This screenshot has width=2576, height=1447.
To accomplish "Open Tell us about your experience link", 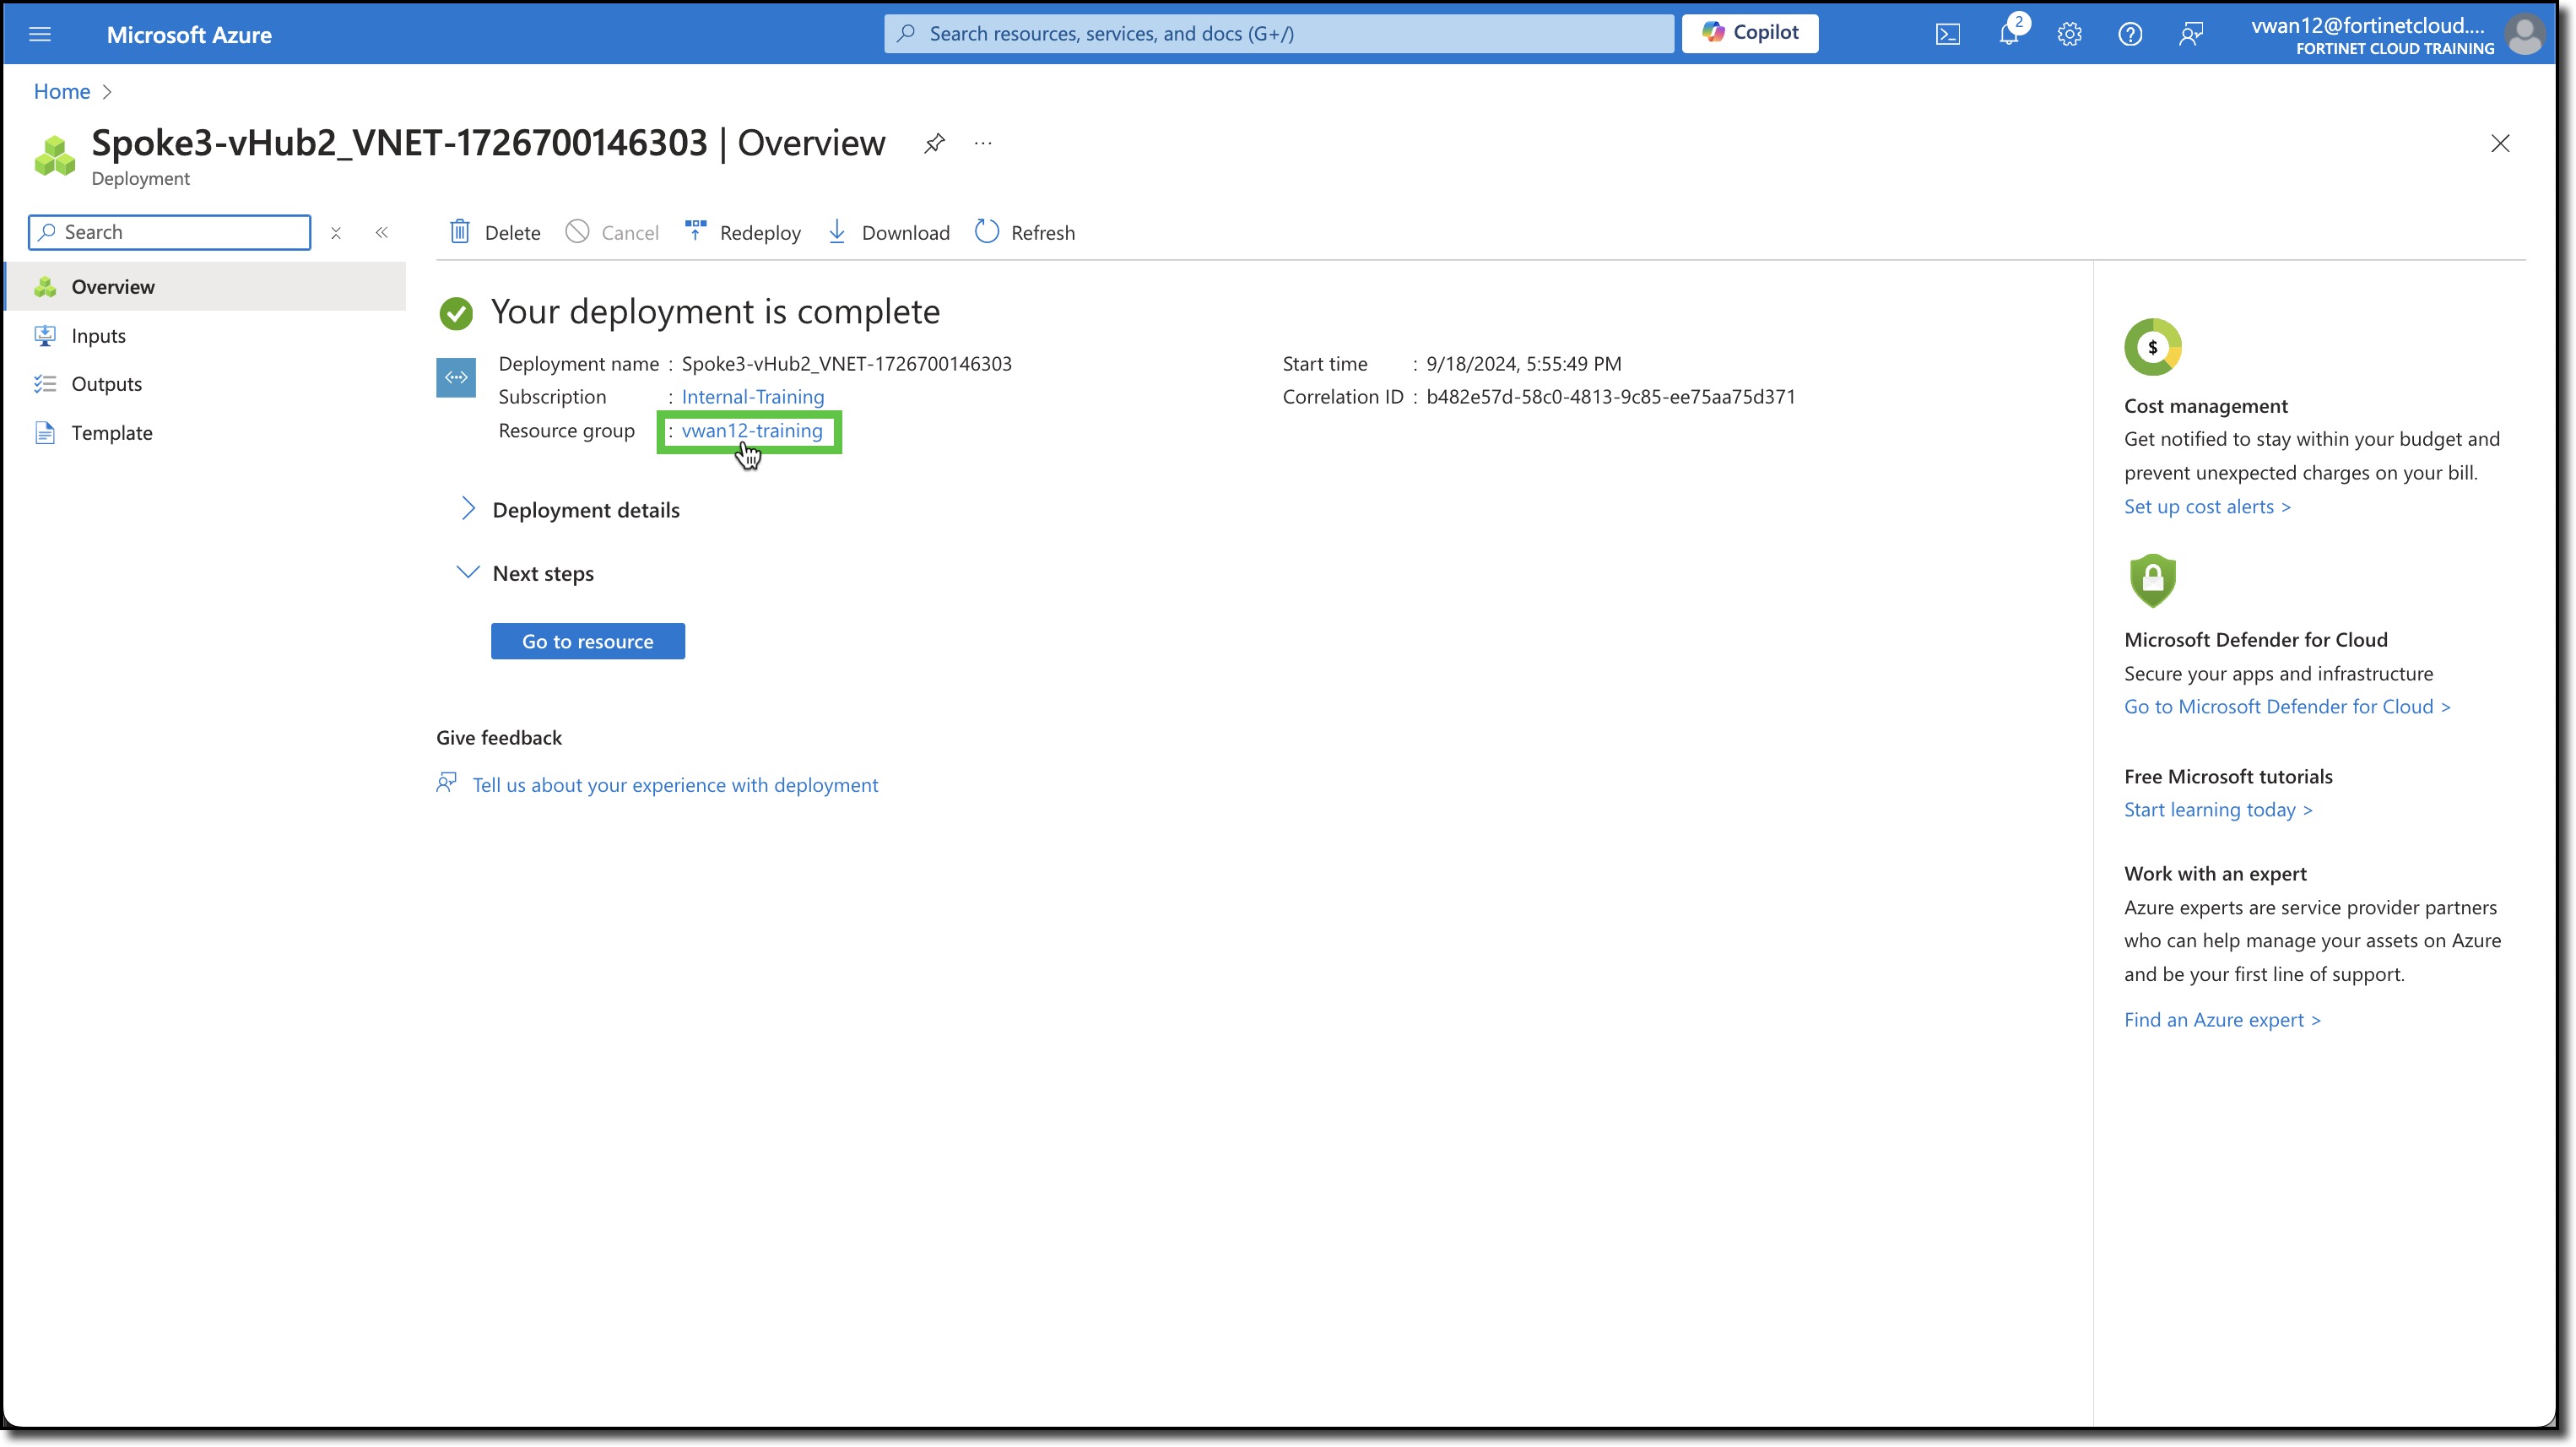I will point(675,785).
